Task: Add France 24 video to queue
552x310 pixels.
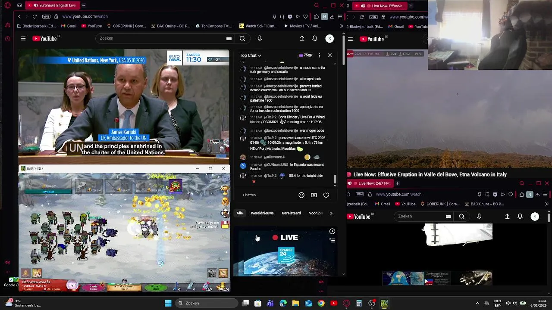Action: coord(332,240)
